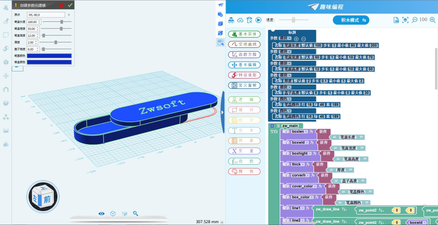Toggle the eye visibility icon below viewport
This screenshot has height=225, width=438.
pos(101,214)
